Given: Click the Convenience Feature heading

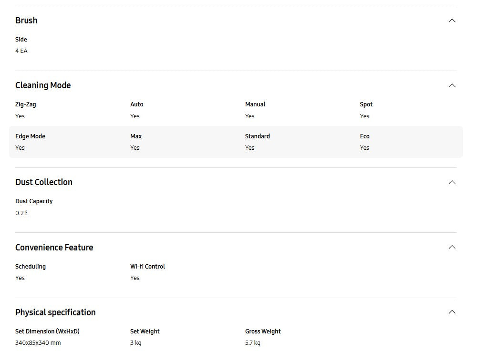Looking at the screenshot, I should [54, 248].
